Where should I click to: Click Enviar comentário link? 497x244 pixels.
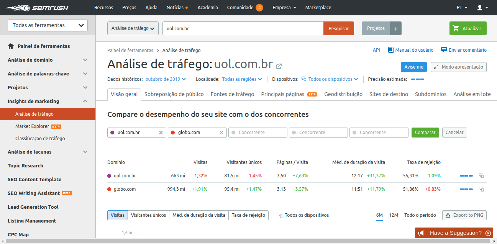[464, 50]
